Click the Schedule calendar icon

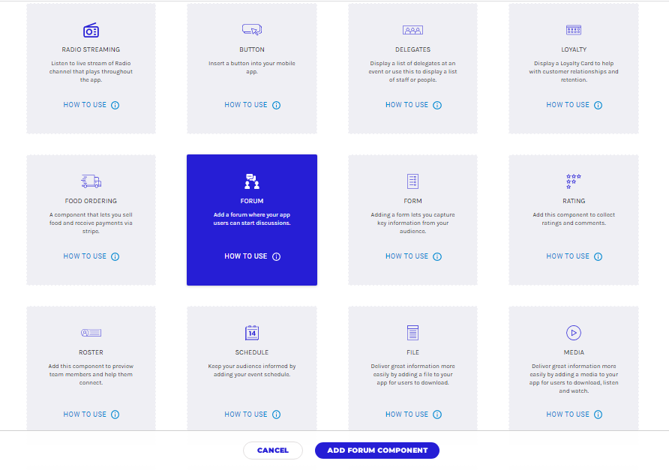[x=252, y=333]
